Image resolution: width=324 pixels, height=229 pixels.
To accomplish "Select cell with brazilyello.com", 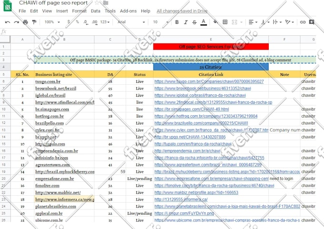I will pyautogui.click(x=64, y=123).
